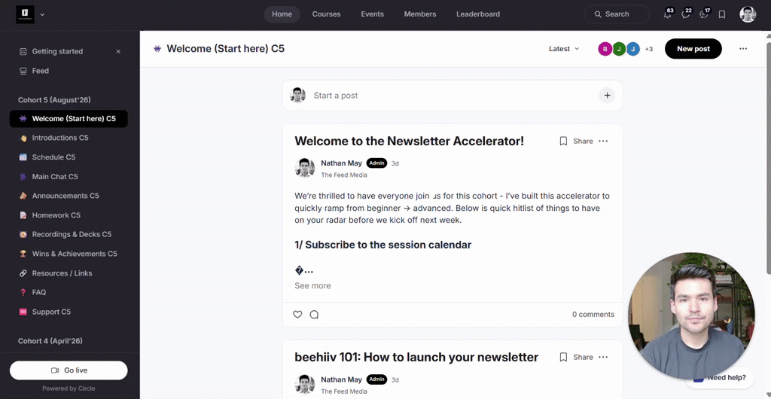This screenshot has height=399, width=771.
Task: Dismiss Getting started with the X icon
Action: [118, 52]
